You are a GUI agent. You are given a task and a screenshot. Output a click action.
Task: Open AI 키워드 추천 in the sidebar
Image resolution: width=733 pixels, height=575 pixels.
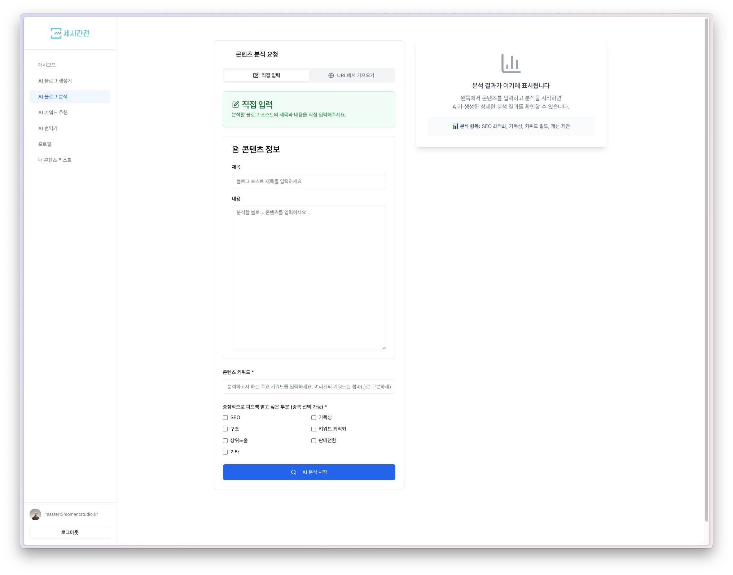coord(70,113)
